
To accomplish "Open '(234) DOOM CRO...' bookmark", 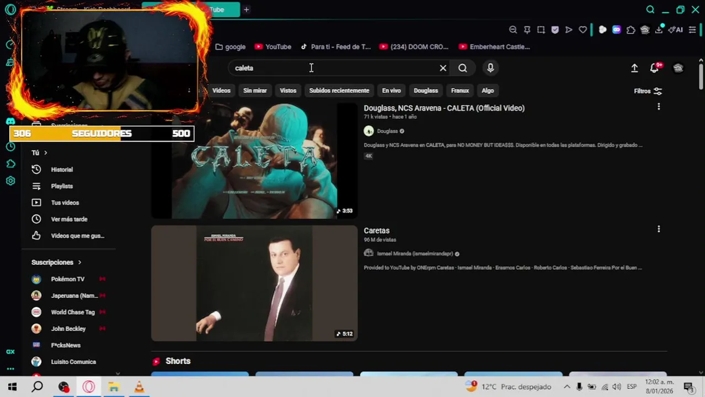I will click(414, 47).
